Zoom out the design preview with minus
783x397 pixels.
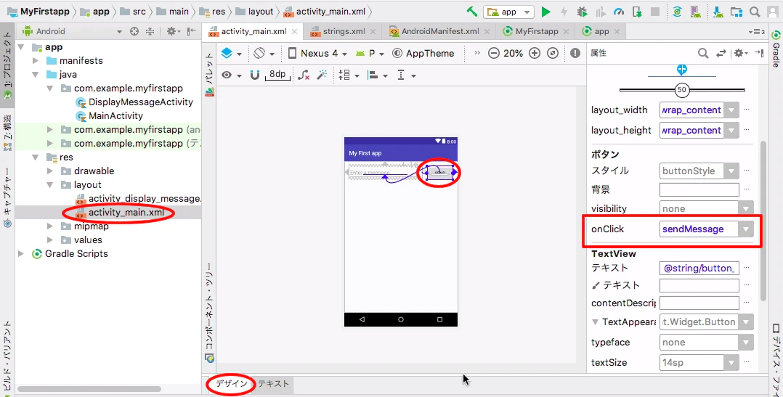tap(493, 53)
